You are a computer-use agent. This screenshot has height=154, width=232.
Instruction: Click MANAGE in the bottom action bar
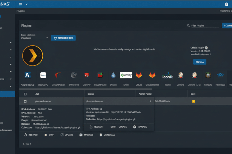(86, 135)
